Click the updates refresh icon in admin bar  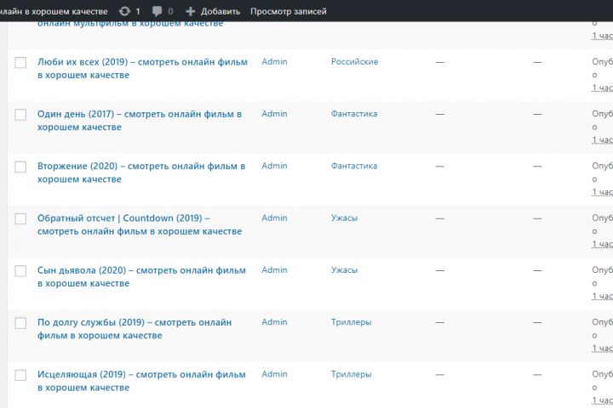[x=125, y=11]
